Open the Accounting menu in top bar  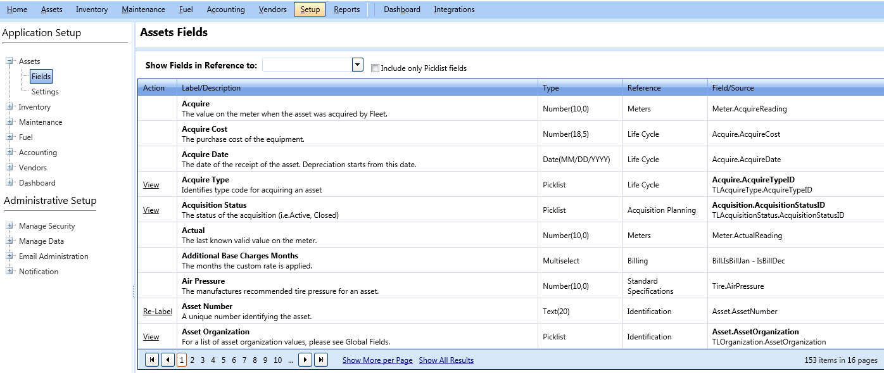pyautogui.click(x=226, y=9)
